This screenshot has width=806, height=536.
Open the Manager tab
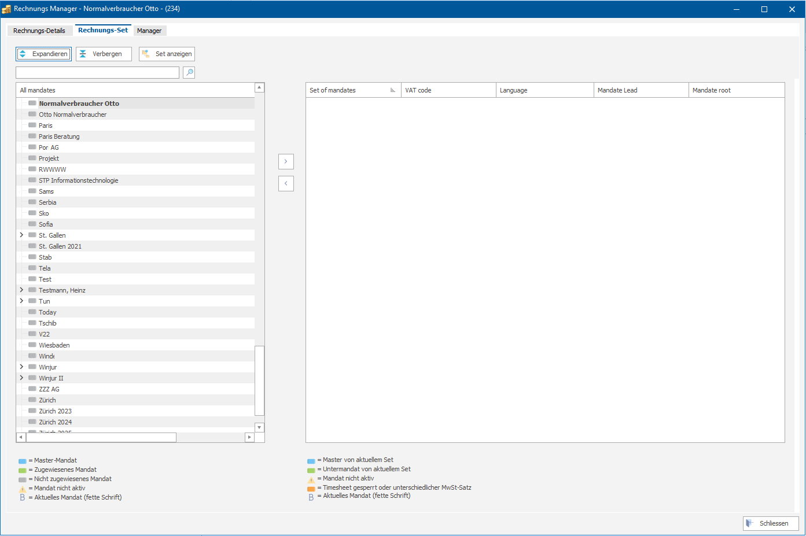coord(149,31)
